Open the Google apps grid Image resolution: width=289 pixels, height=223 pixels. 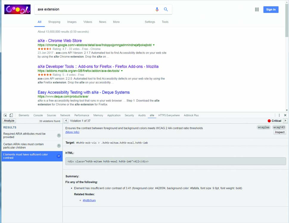click(x=257, y=10)
